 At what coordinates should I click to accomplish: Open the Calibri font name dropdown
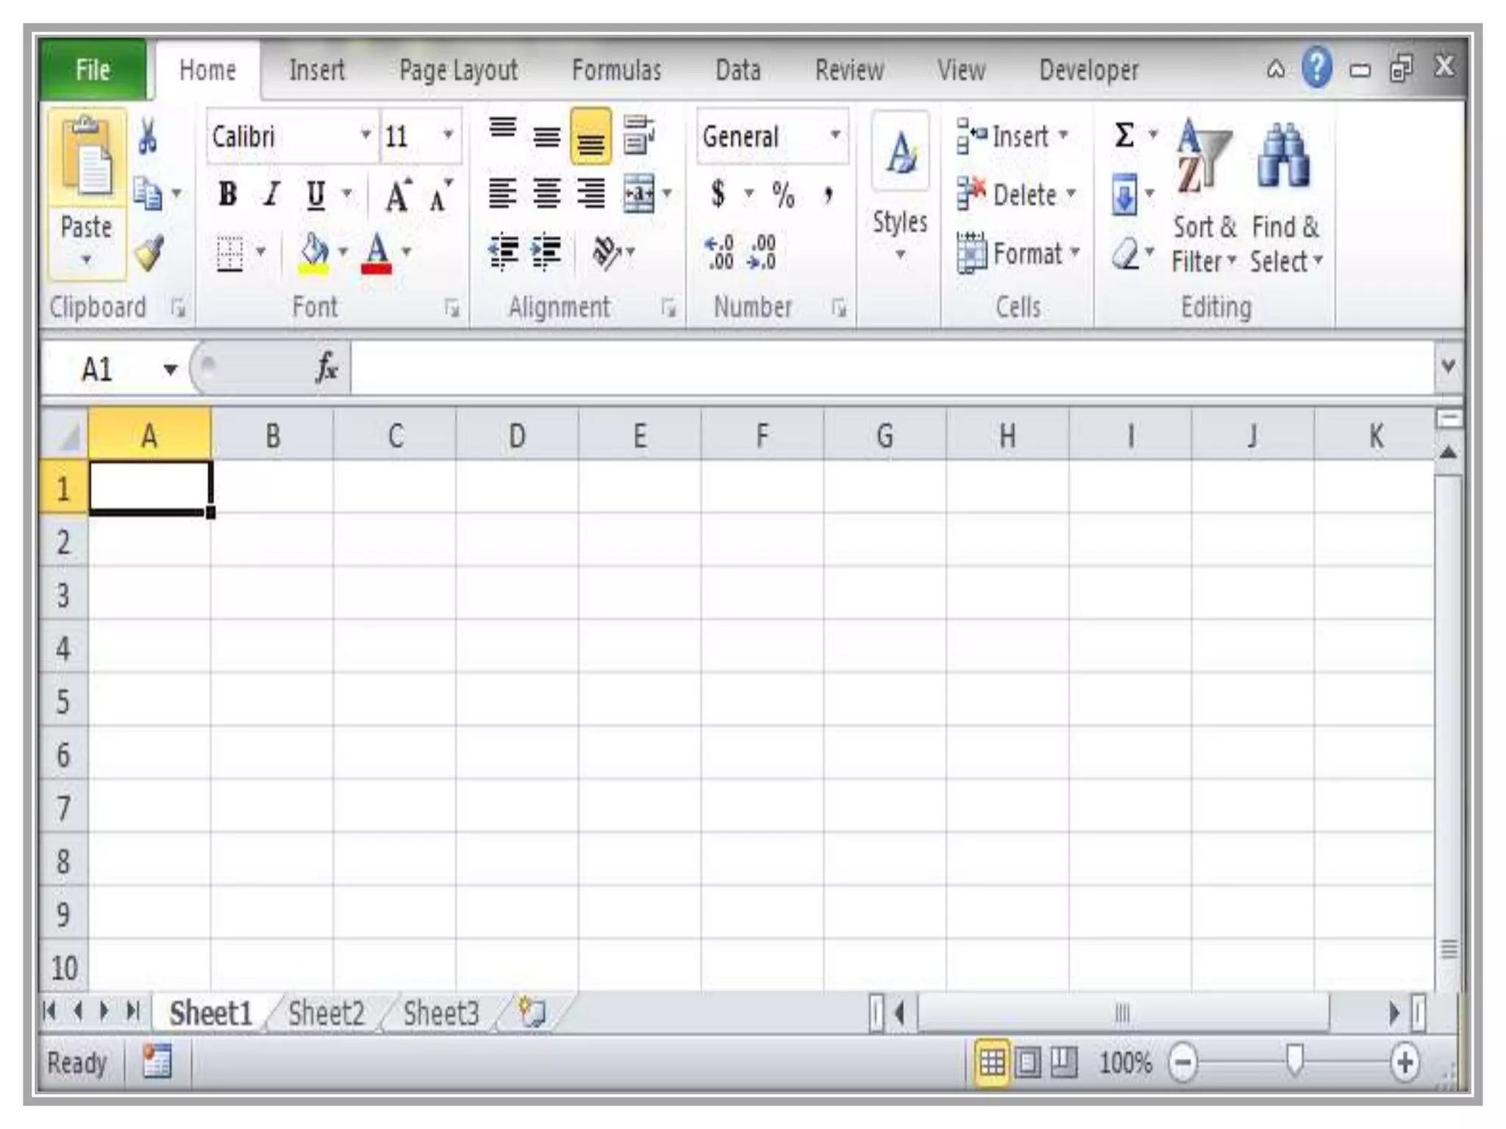pyautogui.click(x=365, y=136)
